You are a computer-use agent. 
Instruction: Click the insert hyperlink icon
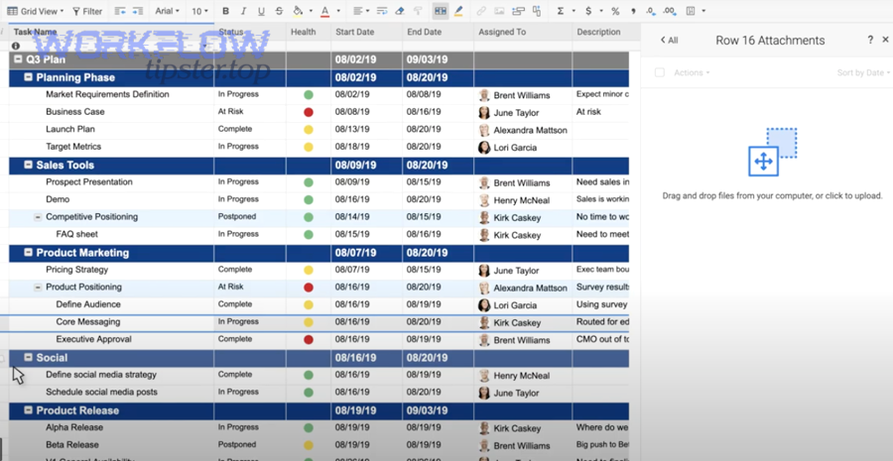tap(481, 11)
